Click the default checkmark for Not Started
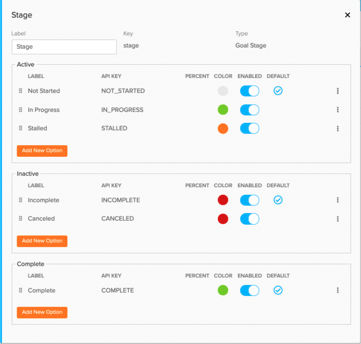The width and height of the screenshot is (361, 344). 278,91
